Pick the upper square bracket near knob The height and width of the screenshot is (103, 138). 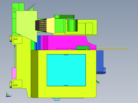(18, 40)
